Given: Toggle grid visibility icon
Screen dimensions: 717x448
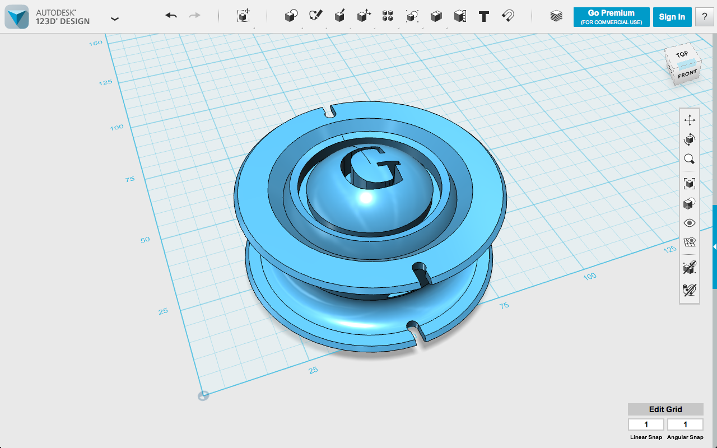Looking at the screenshot, I should point(690,242).
